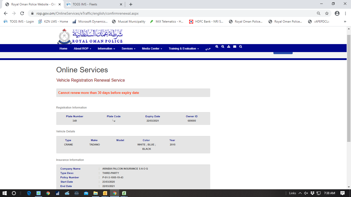The image size is (351, 197).
Task: Open the sitemap icon in ROP navbar
Action: 229,47
